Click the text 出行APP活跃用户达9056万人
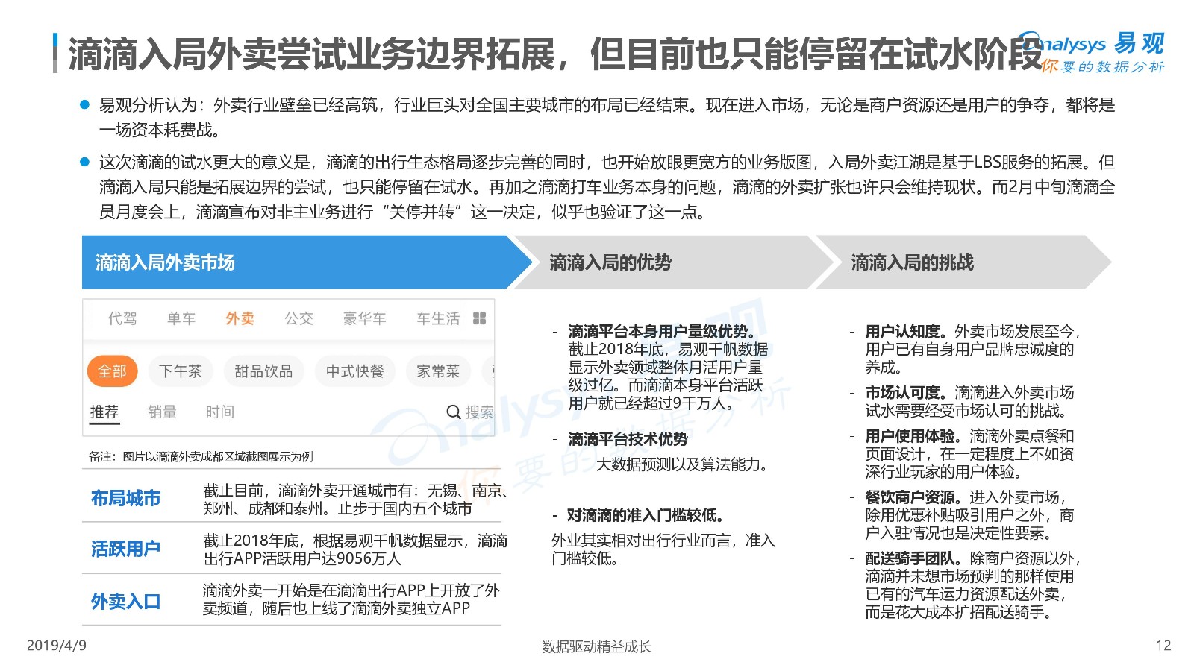1194x671 pixels. coord(302,558)
